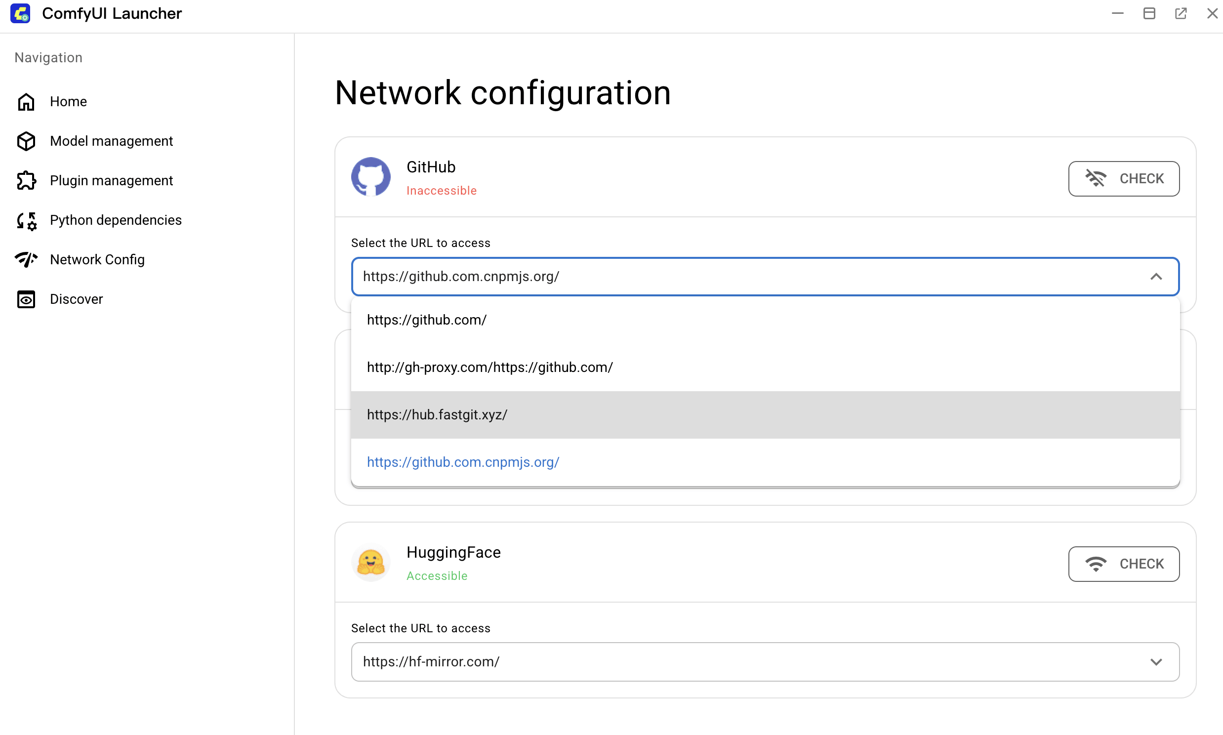Viewport: 1223px width, 735px height.
Task: Collapse the GitHub URL dropdown chevron
Action: (x=1155, y=277)
